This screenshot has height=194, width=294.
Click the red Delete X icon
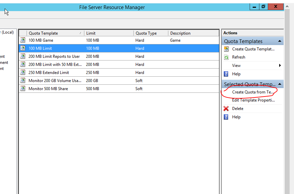click(x=226, y=108)
